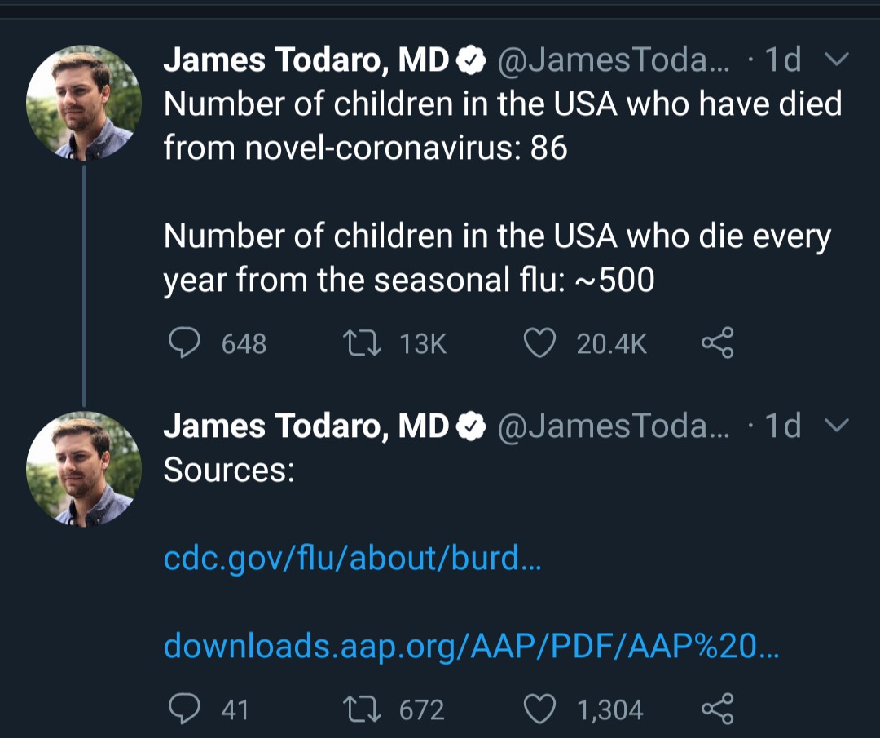Reply to the Sources tweet
Image resolution: width=880 pixels, height=738 pixels.
(x=185, y=709)
